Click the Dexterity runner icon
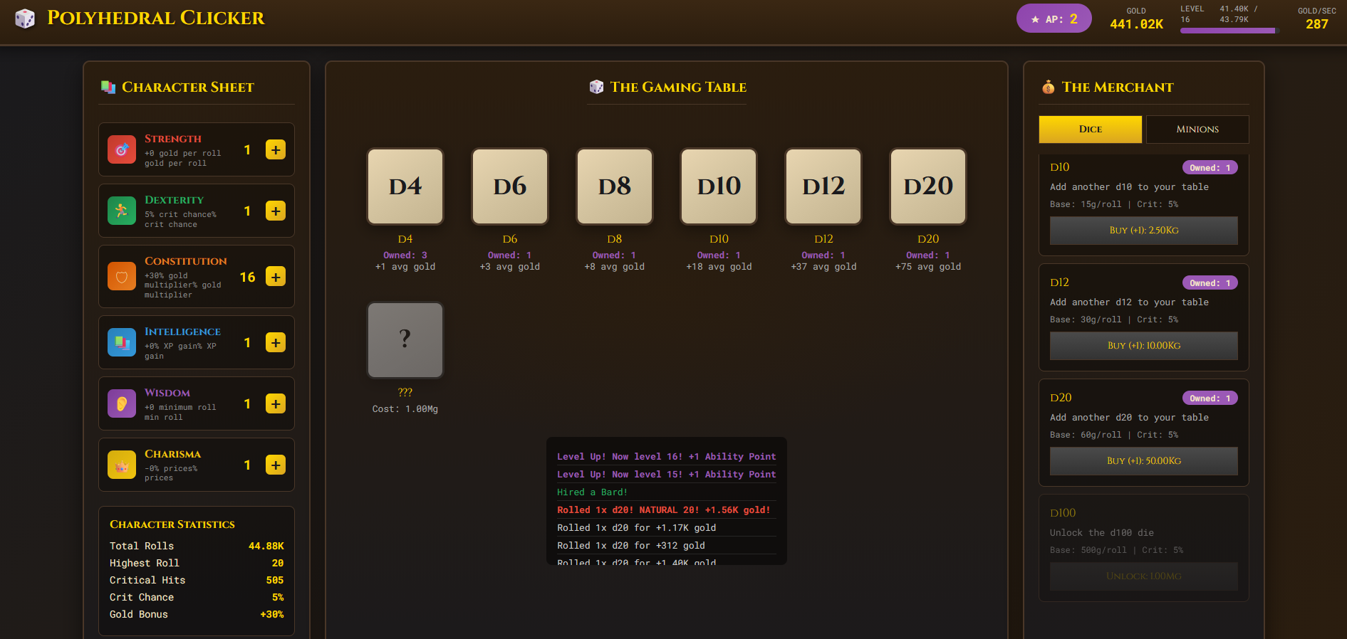The image size is (1347, 639). click(122, 211)
